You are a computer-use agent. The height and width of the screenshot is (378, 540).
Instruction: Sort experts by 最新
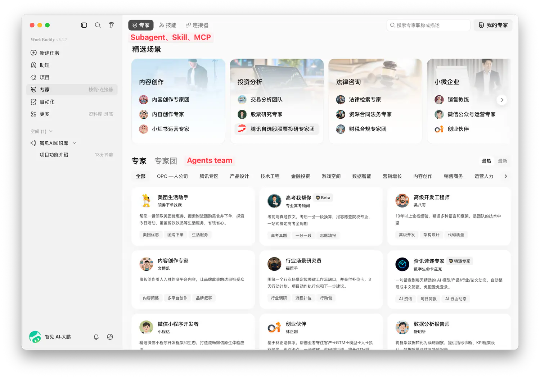503,161
